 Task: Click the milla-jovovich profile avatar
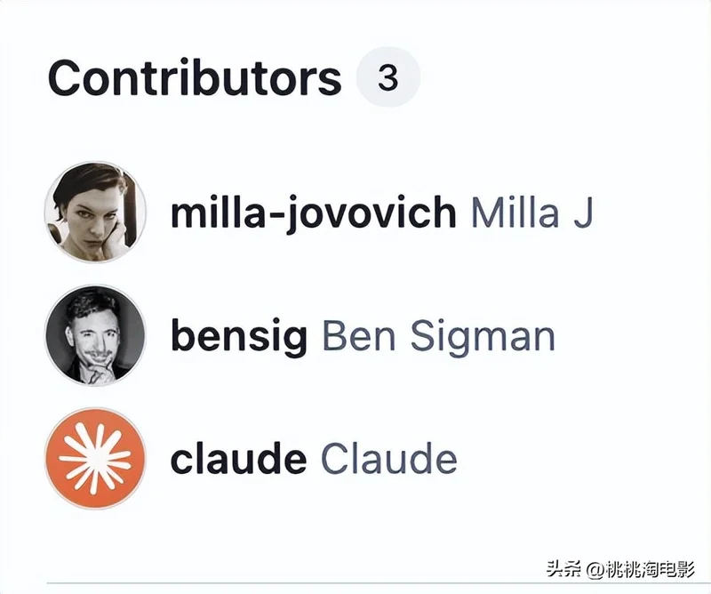95,213
